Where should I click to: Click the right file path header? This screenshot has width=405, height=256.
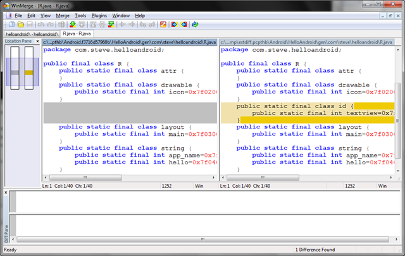[x=306, y=42]
